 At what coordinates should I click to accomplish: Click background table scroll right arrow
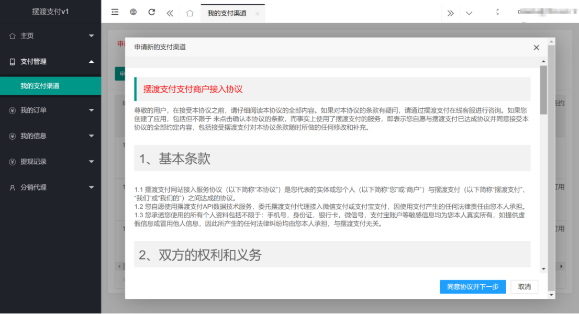pos(561,266)
